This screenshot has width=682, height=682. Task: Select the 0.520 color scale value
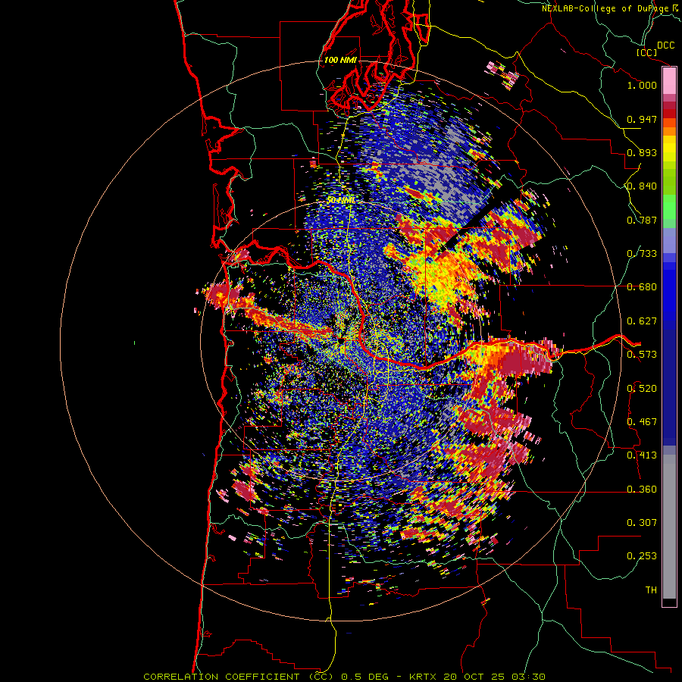(642, 389)
